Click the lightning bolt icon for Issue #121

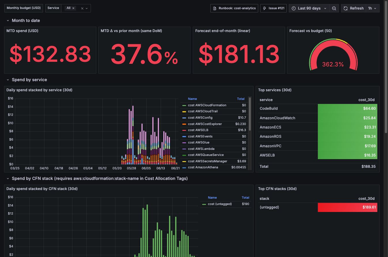click(265, 8)
